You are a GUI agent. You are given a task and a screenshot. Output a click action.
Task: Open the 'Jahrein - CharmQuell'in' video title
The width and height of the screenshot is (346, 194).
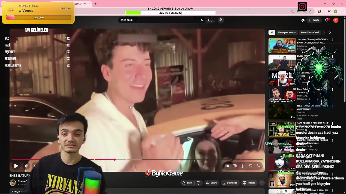click(312, 41)
